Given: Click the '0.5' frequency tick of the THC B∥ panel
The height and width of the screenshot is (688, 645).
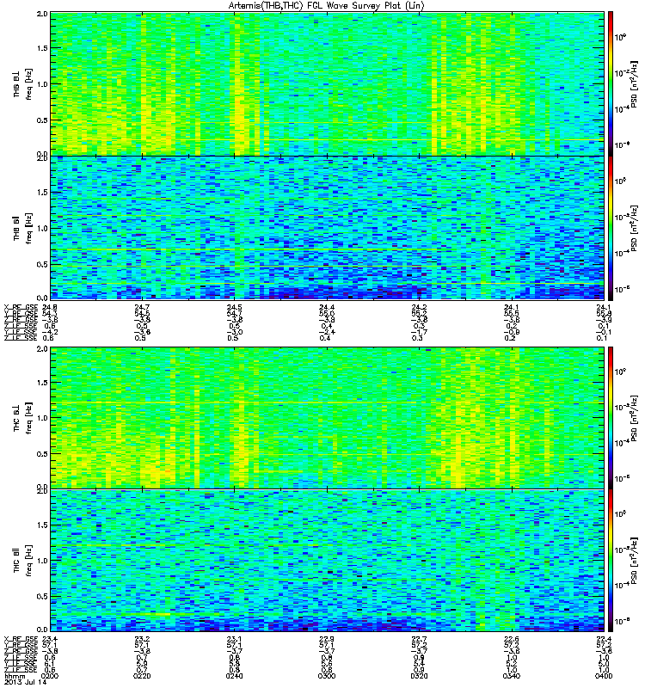Looking at the screenshot, I should point(42,596).
